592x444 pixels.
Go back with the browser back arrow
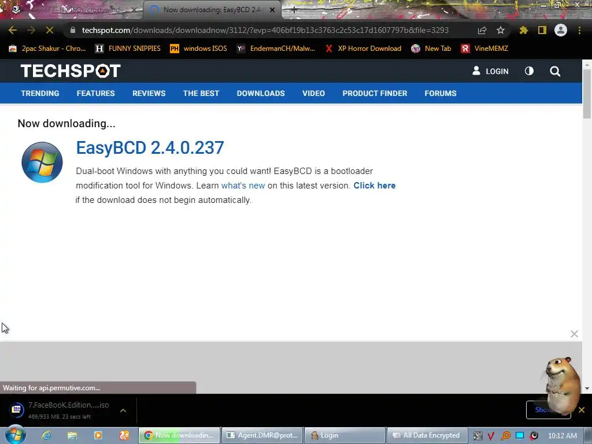(x=13, y=30)
